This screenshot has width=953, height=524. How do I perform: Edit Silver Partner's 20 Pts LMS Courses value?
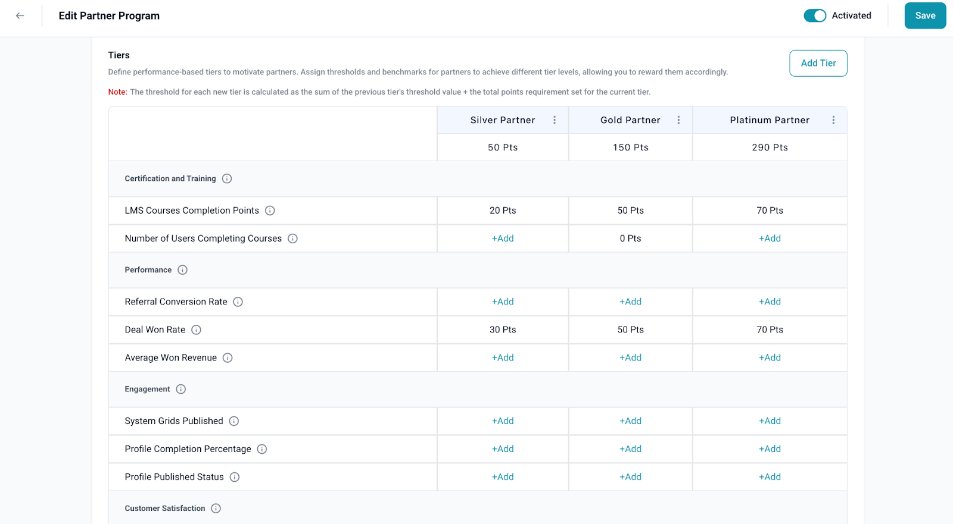coord(503,211)
